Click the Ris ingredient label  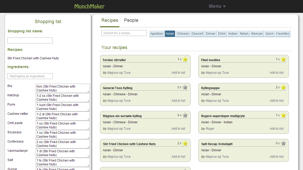pos(10,86)
